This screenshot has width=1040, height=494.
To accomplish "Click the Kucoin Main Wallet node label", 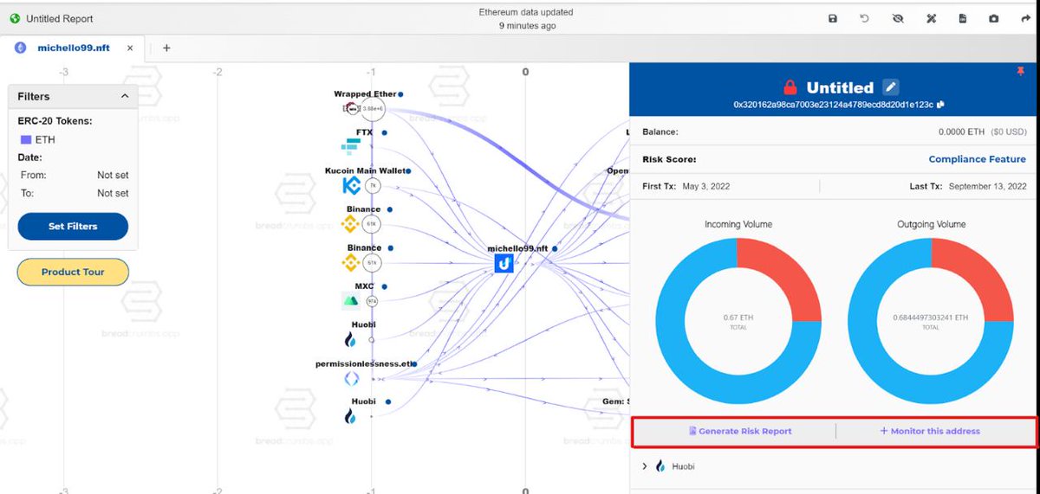I will pos(365,170).
